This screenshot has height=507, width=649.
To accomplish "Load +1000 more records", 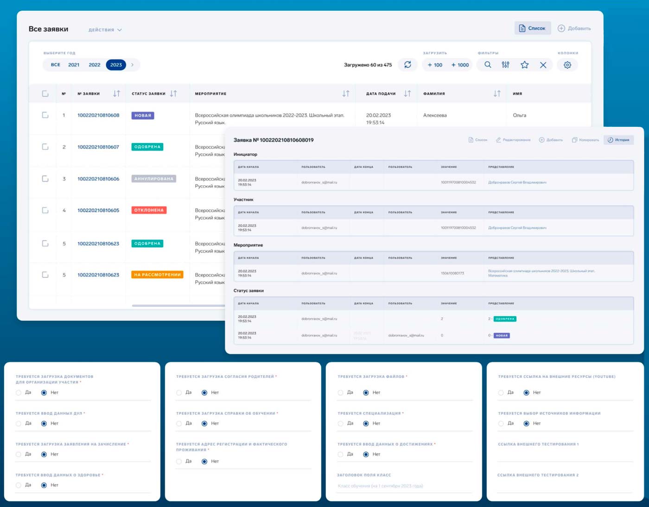I will click(x=460, y=65).
